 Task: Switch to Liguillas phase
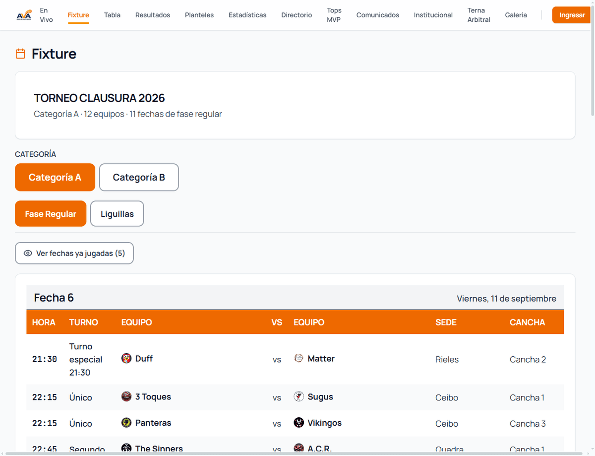117,214
